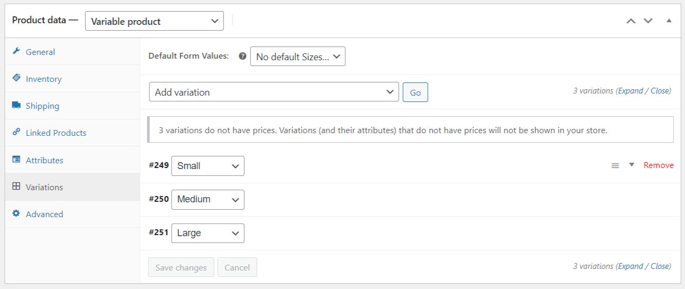Click the Advanced gear icon
Viewport: 685px width, 289px height.
click(16, 214)
